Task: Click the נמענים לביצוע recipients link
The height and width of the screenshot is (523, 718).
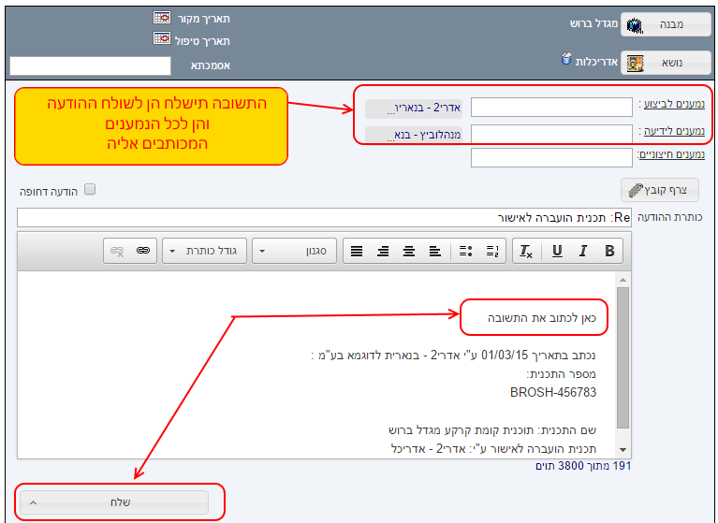Action: click(x=672, y=106)
